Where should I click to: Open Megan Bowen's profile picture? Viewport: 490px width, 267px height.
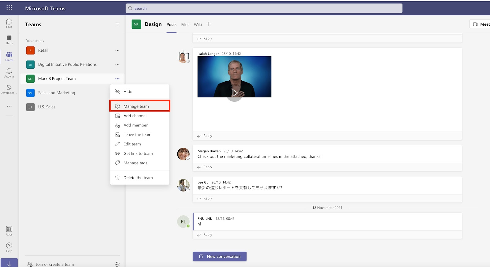(x=183, y=154)
